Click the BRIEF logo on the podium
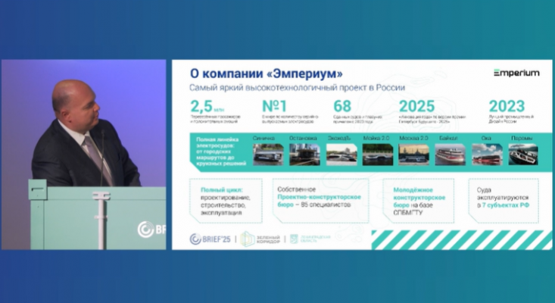This screenshot has height=303, width=555. click(x=151, y=230)
